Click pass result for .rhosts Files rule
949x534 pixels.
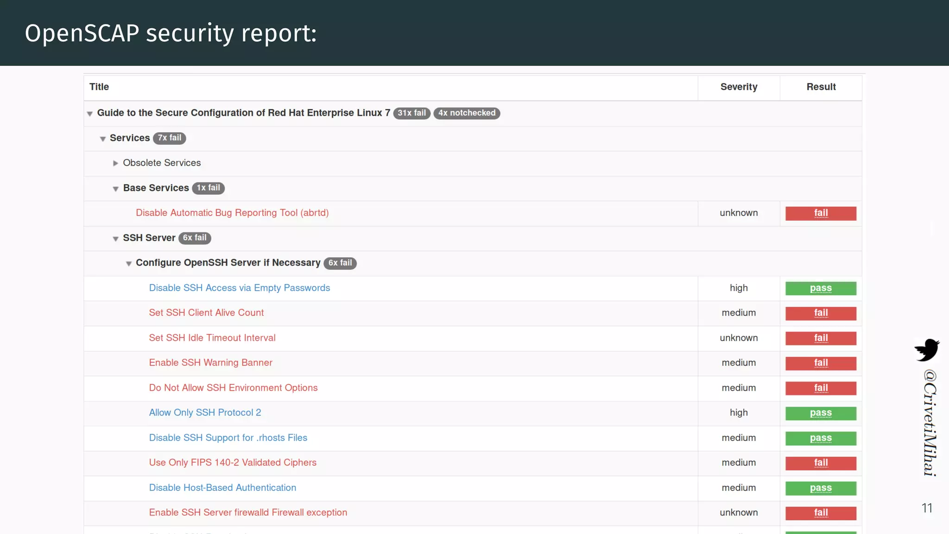(821, 439)
